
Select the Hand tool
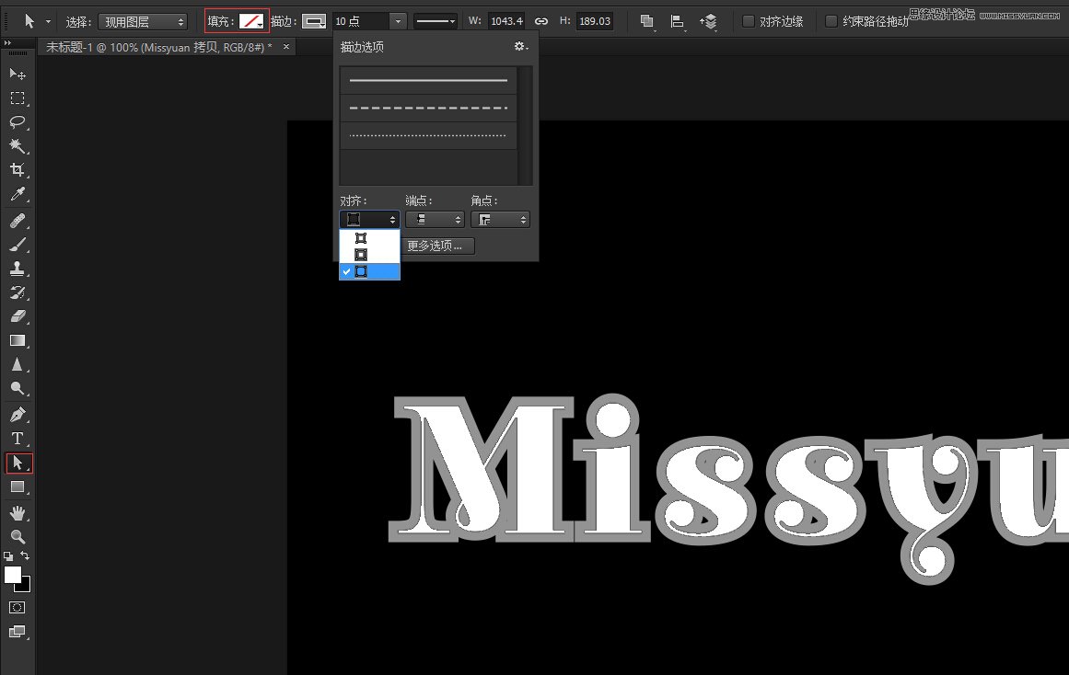17,513
